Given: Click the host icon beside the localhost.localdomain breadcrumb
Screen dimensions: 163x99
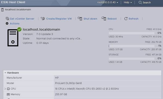Looking at the screenshot, I should (x=2, y=10).
